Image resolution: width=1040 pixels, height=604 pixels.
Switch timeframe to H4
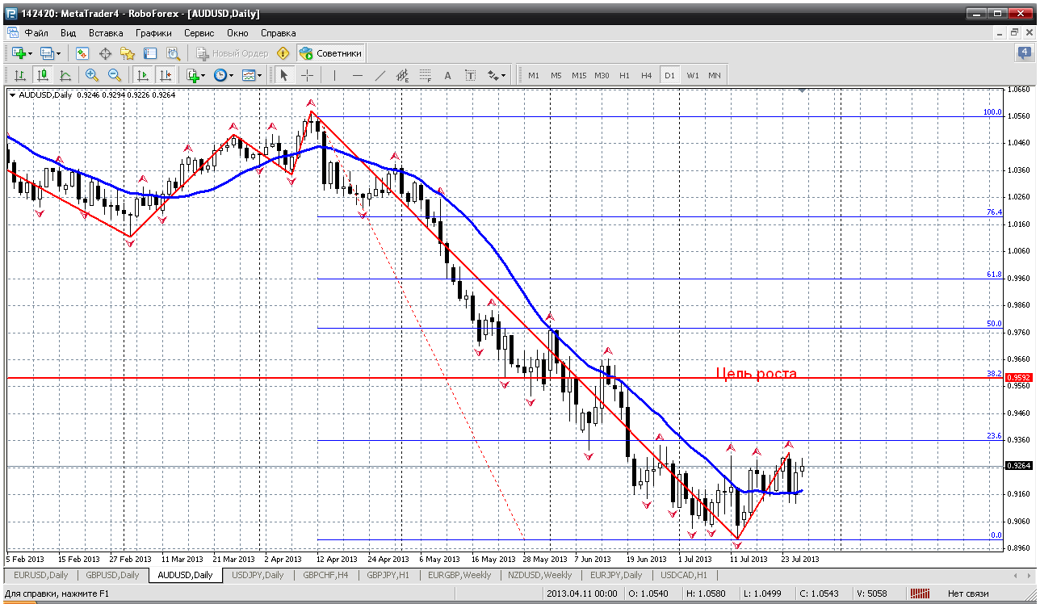646,75
